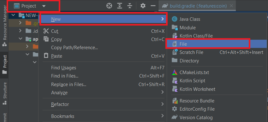Create a new Resource Bundle

pyautogui.click(x=217, y=101)
